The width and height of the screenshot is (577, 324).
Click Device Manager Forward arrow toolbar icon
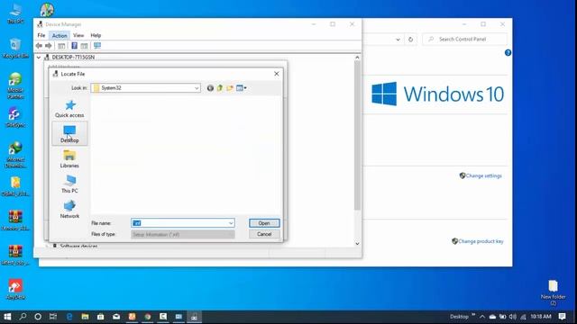click(x=48, y=46)
